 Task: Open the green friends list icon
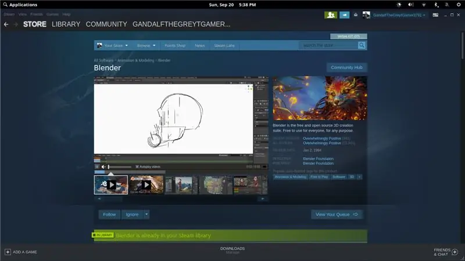[331, 15]
